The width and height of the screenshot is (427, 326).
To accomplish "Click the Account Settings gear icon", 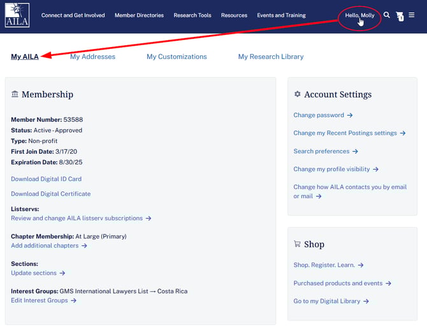I will pyautogui.click(x=297, y=94).
